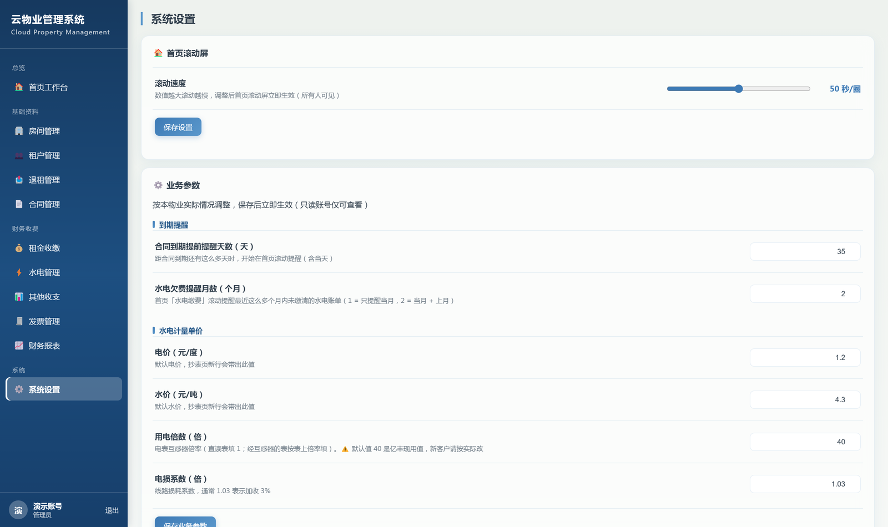Click 电损系数 input showing 1.03
Image resolution: width=888 pixels, height=527 pixels.
pyautogui.click(x=805, y=484)
